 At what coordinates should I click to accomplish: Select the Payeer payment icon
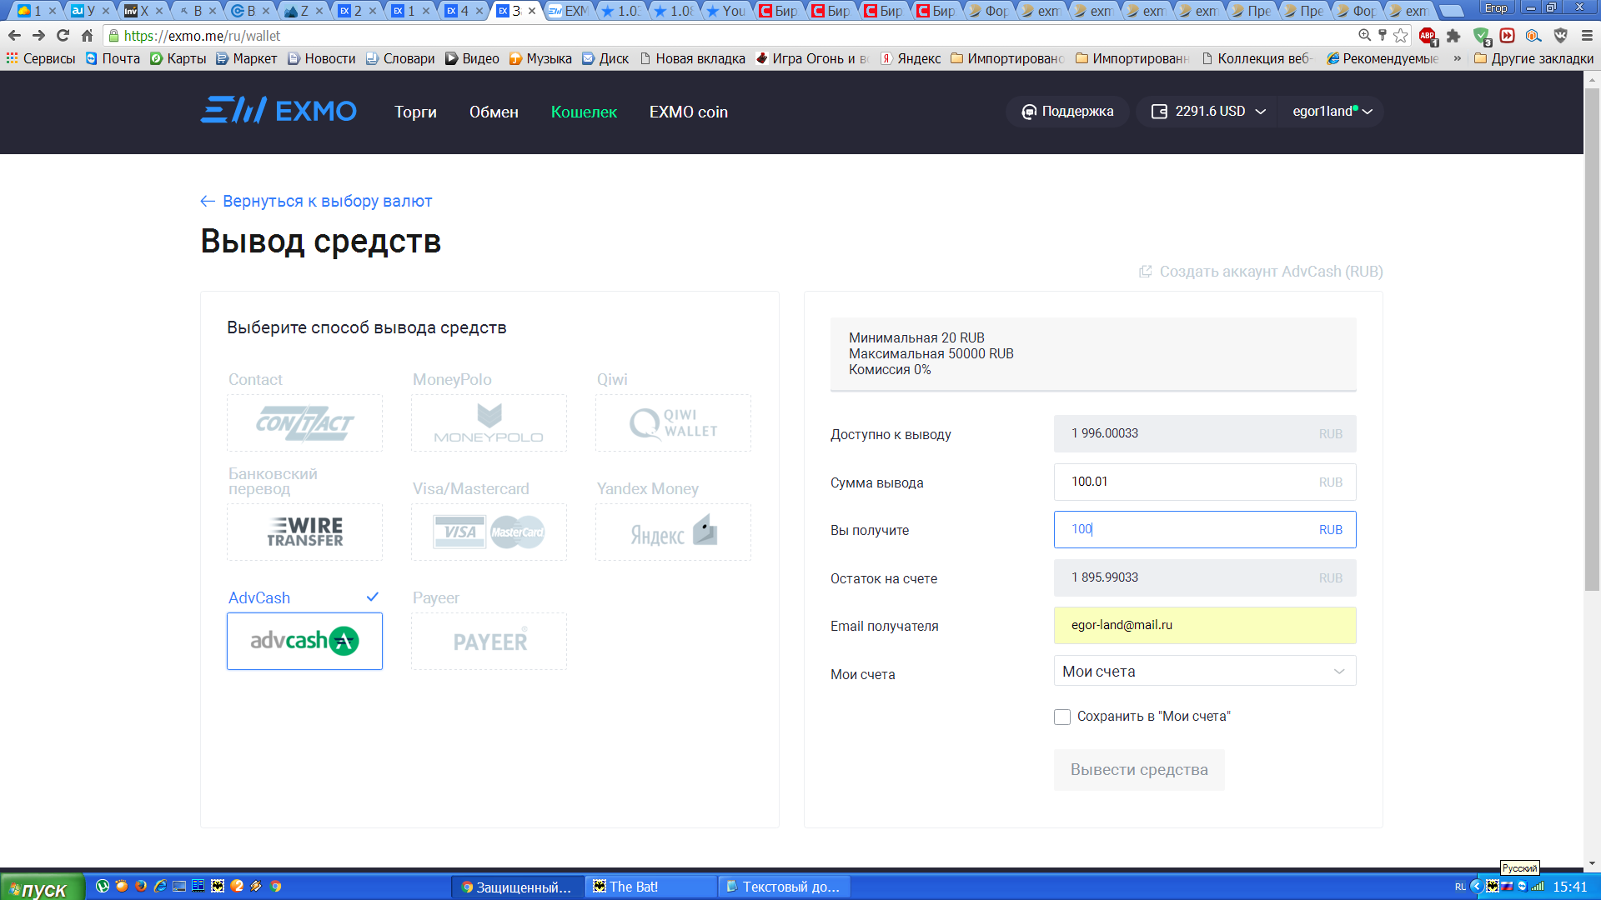click(x=489, y=641)
